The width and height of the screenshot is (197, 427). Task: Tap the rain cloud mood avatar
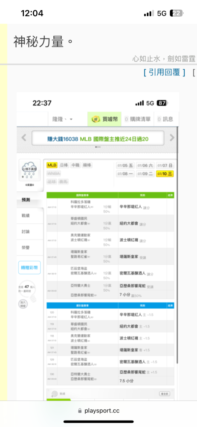point(30,170)
